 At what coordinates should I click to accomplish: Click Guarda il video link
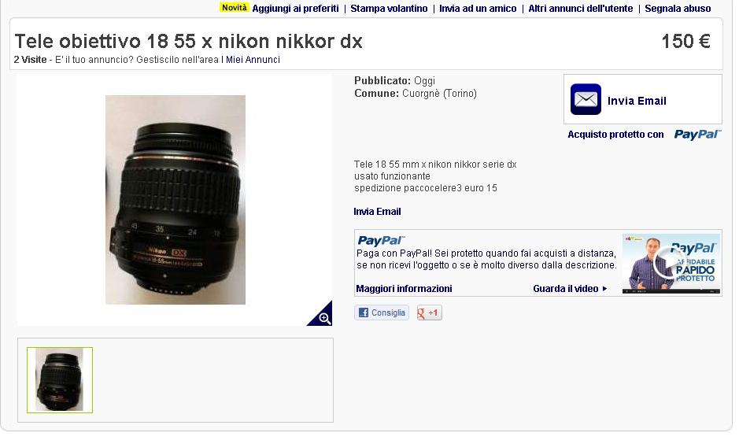(x=570, y=289)
